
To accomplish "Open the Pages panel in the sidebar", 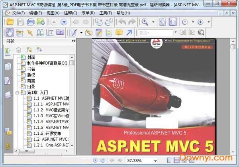I will 8,66.
